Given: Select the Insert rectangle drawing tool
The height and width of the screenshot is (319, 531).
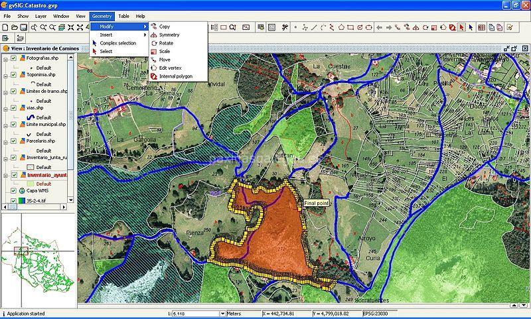Looking at the screenshot, I should coord(350,27).
